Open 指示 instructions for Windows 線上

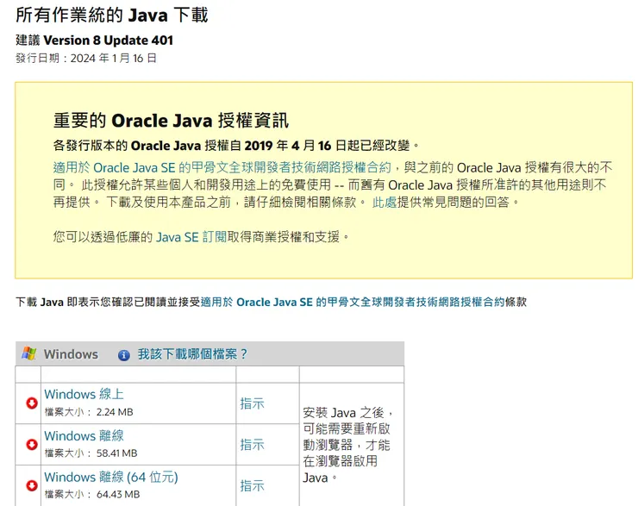point(252,403)
